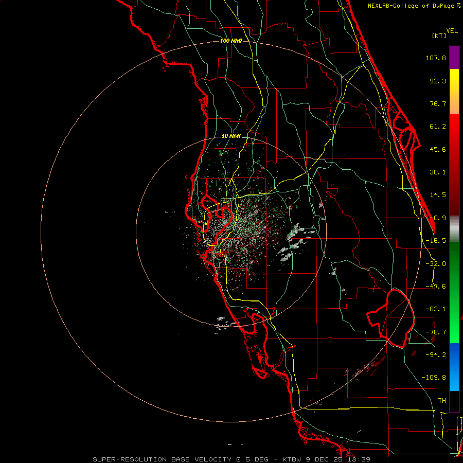Click the blue segment of velocity color bar
Viewport: 463px width, 463px height.
[x=454, y=367]
